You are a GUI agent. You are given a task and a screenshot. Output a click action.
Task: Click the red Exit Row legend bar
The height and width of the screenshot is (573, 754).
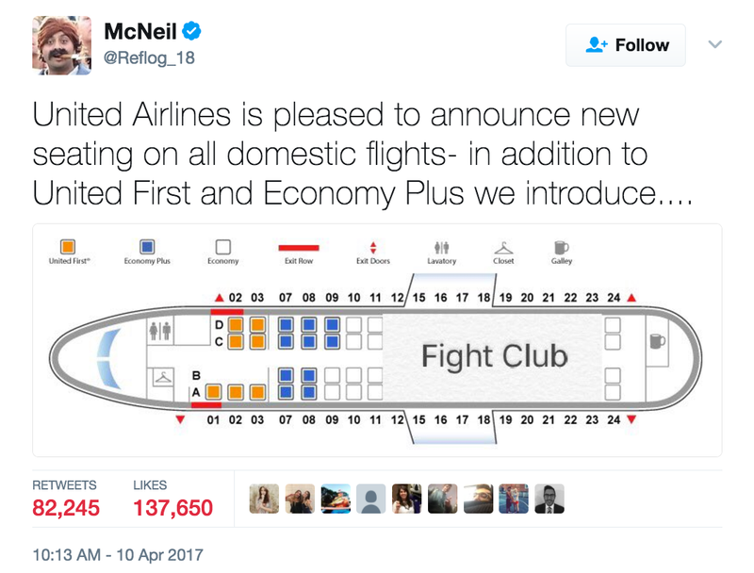point(299,248)
